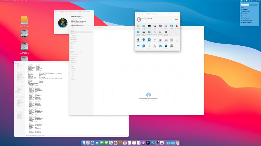
Task: Open Trackpad preferences
Action: point(172,40)
